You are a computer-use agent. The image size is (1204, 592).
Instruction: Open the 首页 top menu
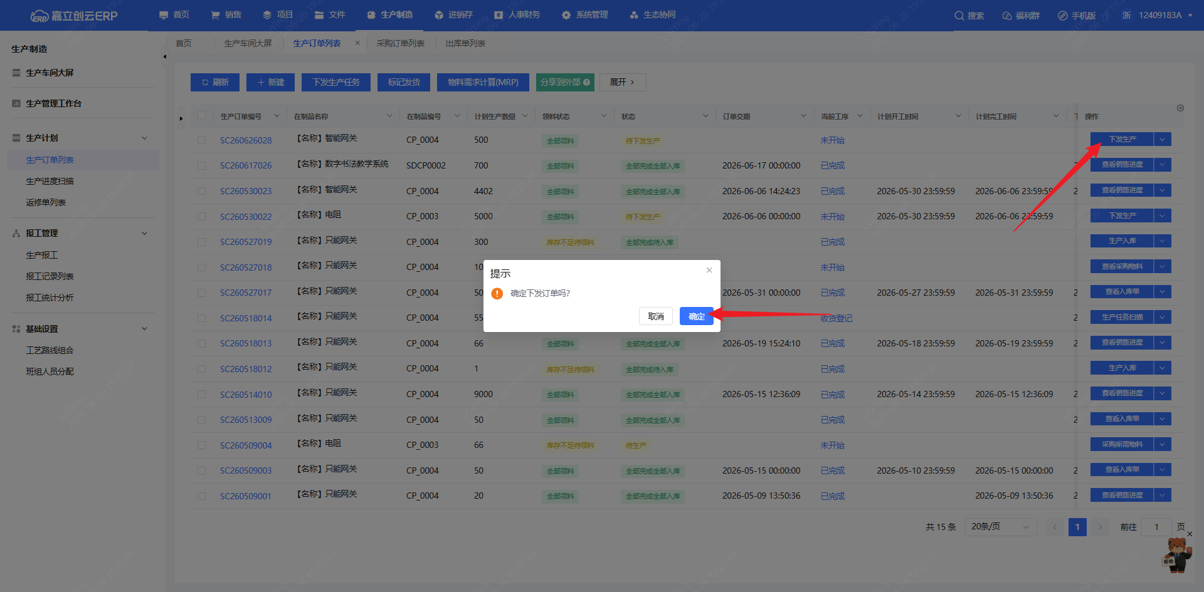174,14
